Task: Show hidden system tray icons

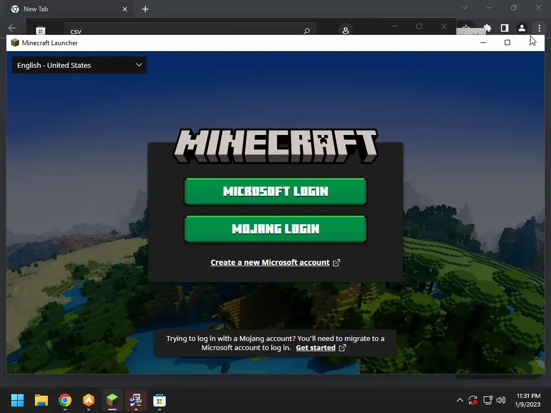Action: pyautogui.click(x=460, y=400)
